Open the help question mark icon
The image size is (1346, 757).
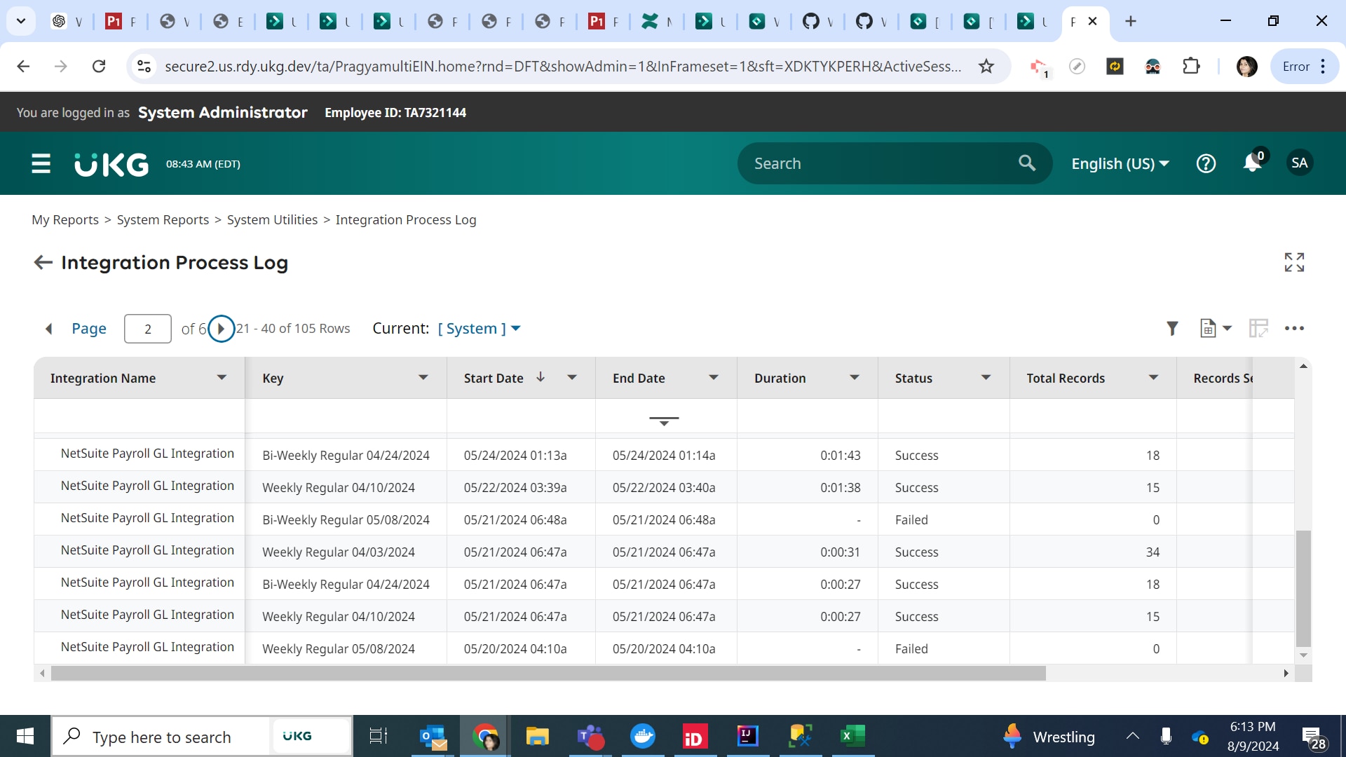(1206, 163)
